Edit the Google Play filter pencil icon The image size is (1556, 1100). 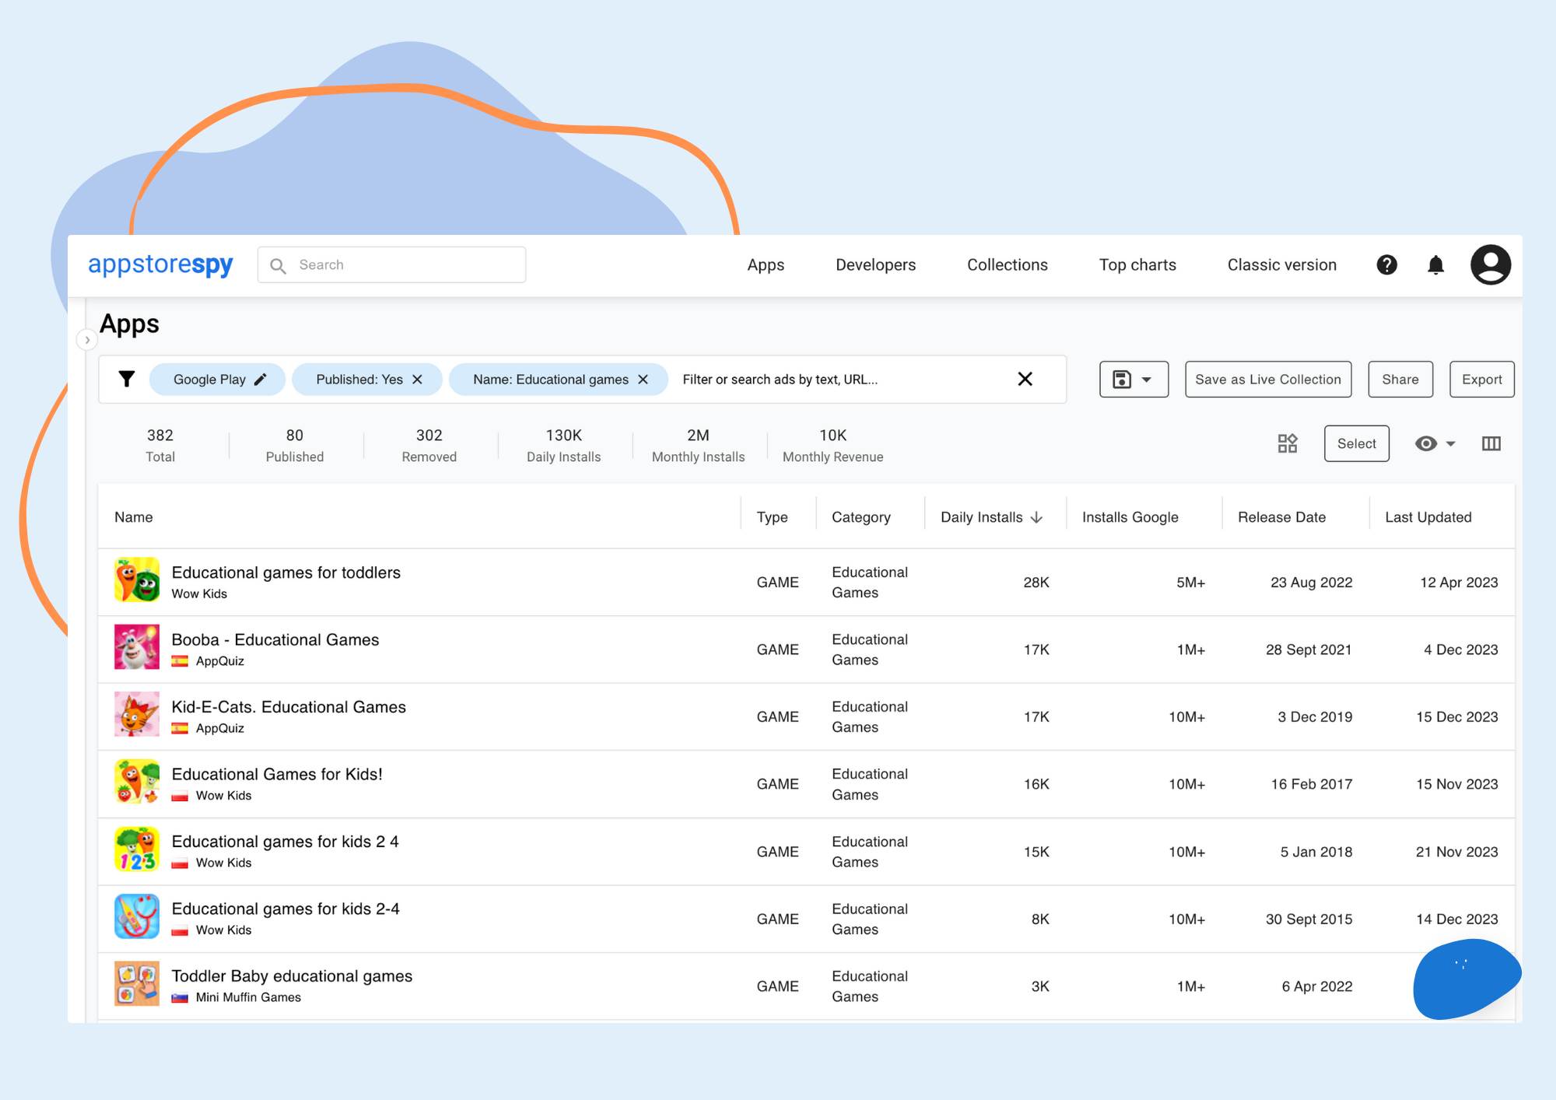260,379
